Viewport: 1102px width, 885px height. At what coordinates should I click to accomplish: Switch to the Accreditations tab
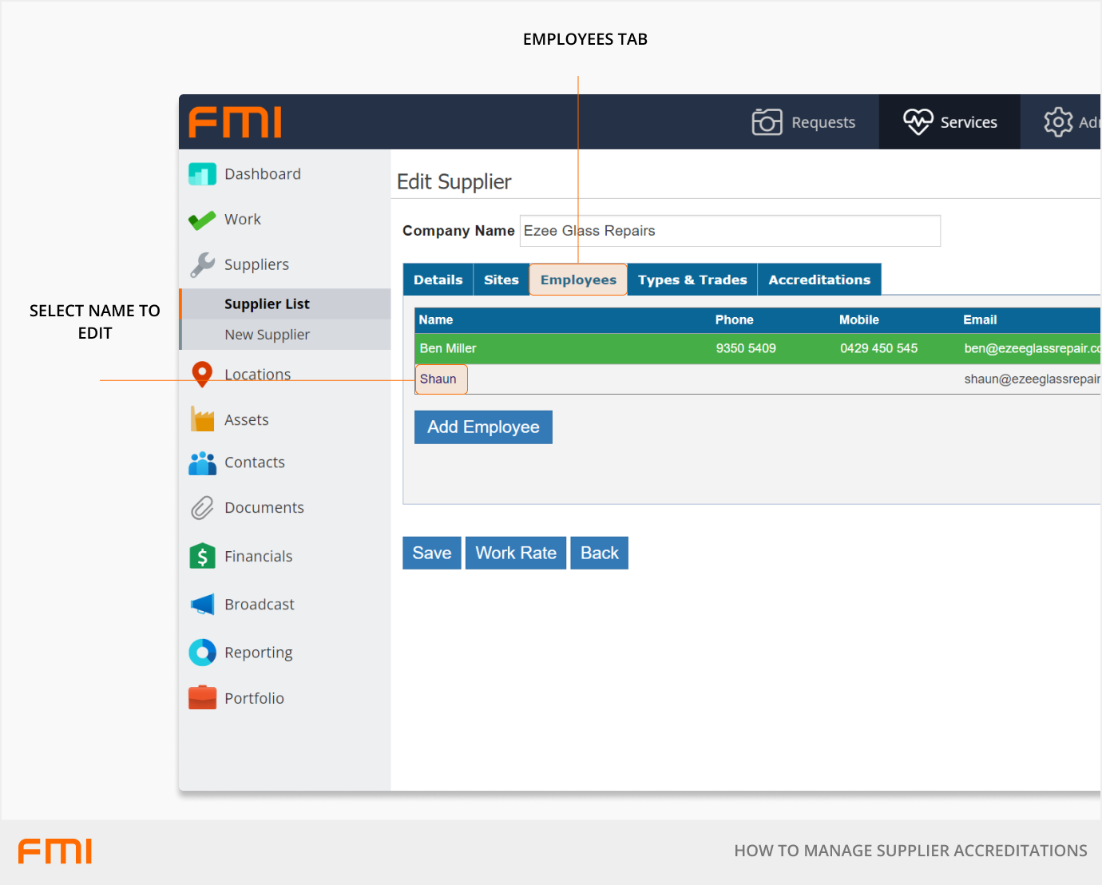coord(819,280)
